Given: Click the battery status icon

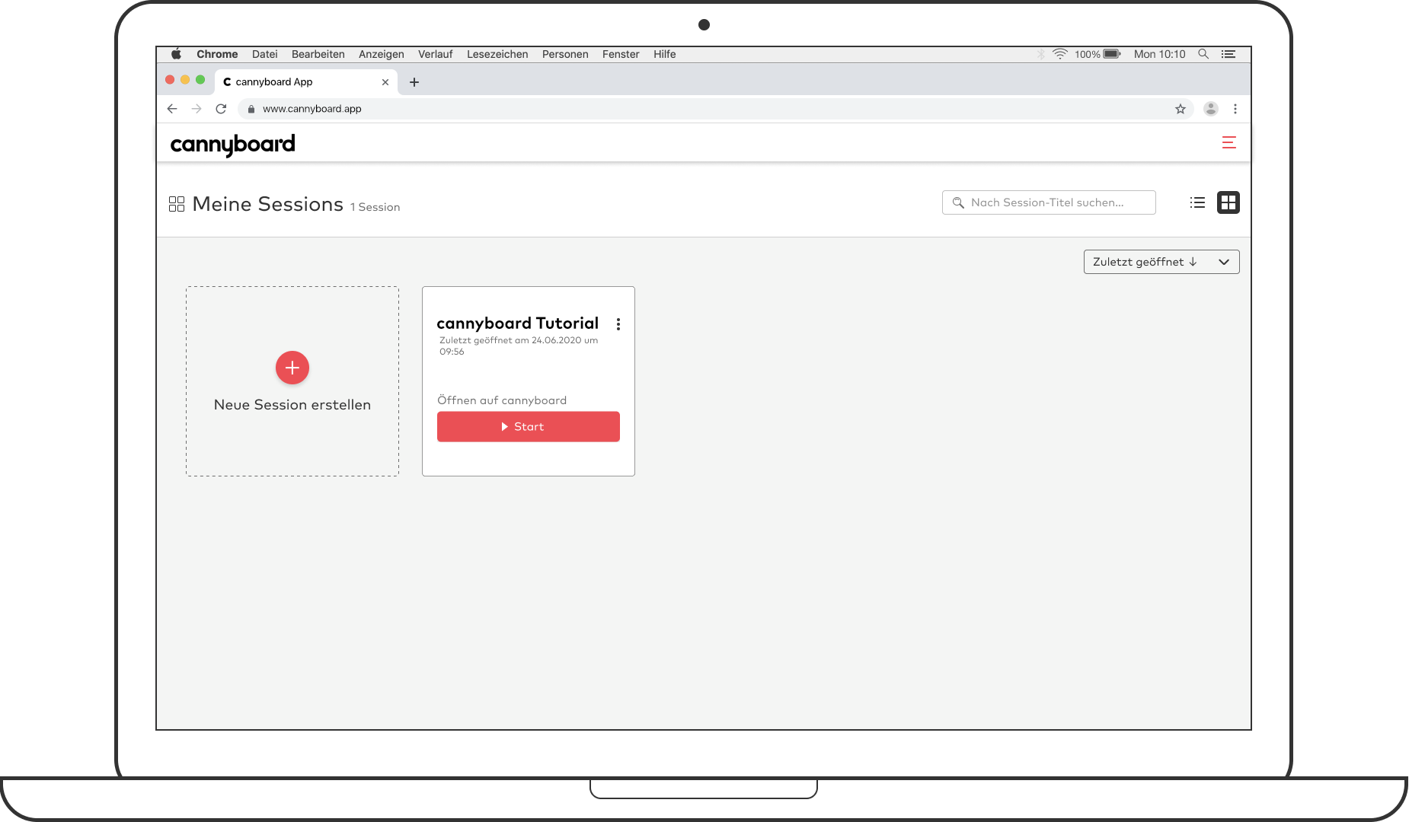Looking at the screenshot, I should point(1112,54).
